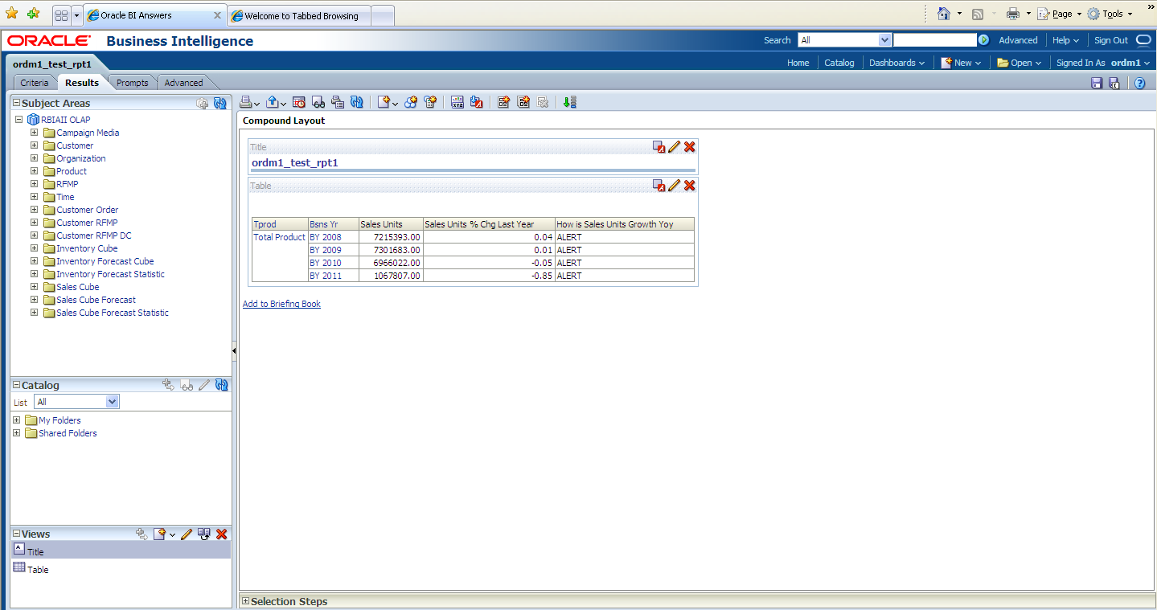This screenshot has height=610, width=1157.
Task: Click the save analysis floppy disk icon
Action: pos(1097,83)
